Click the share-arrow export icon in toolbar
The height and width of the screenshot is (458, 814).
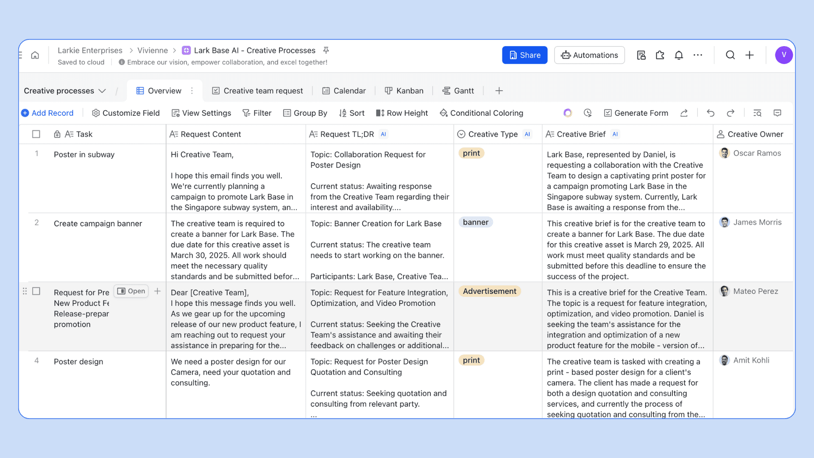pyautogui.click(x=684, y=113)
